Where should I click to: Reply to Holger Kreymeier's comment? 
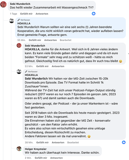[56, 158]
